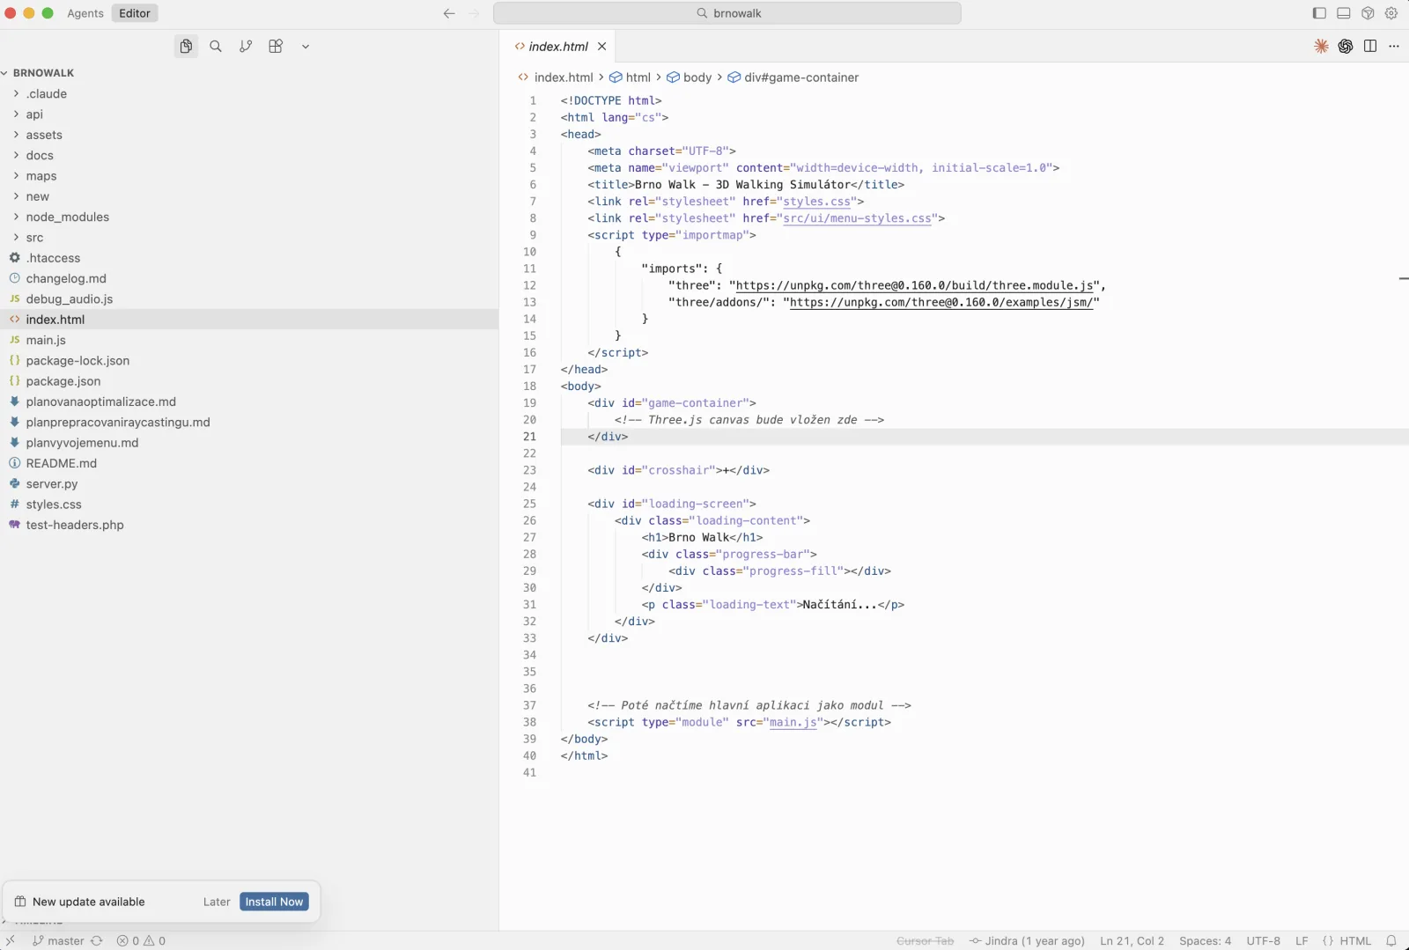Open the Search view magnifier icon
This screenshot has width=1409, height=950.
pos(216,47)
